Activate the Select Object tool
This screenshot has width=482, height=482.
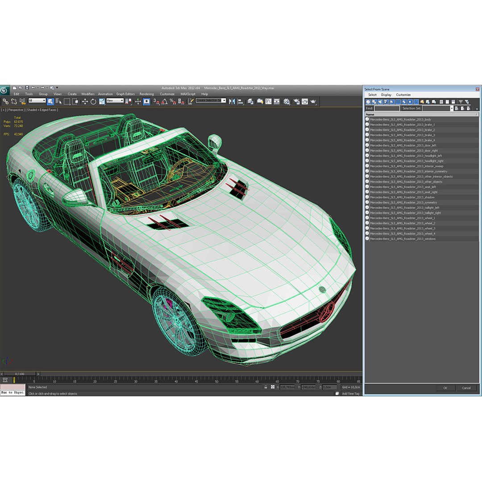[x=50, y=101]
